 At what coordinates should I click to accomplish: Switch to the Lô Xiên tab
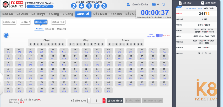(x=22, y=14)
